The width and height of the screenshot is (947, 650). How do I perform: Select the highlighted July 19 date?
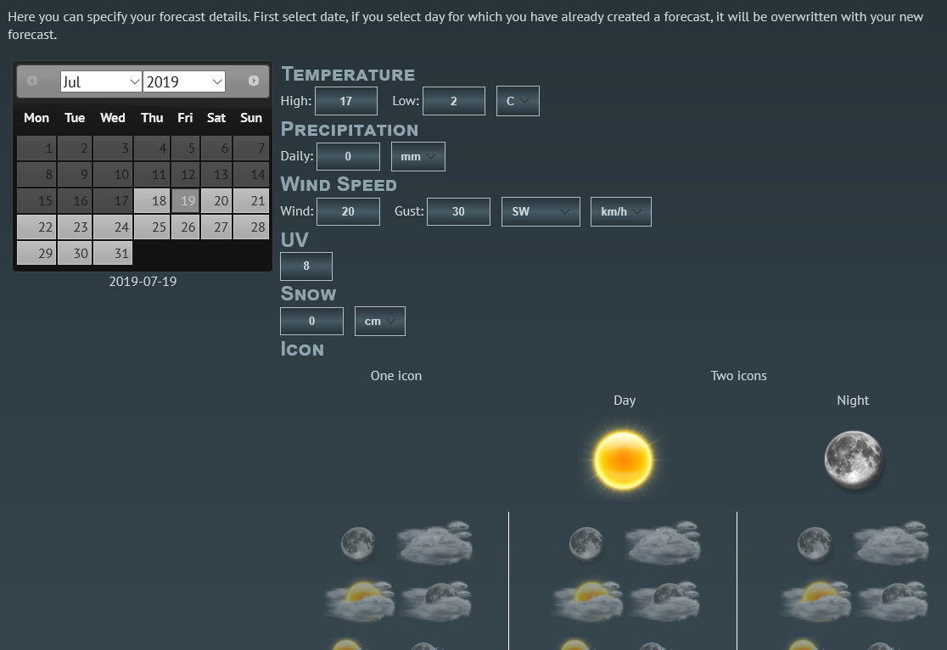186,200
